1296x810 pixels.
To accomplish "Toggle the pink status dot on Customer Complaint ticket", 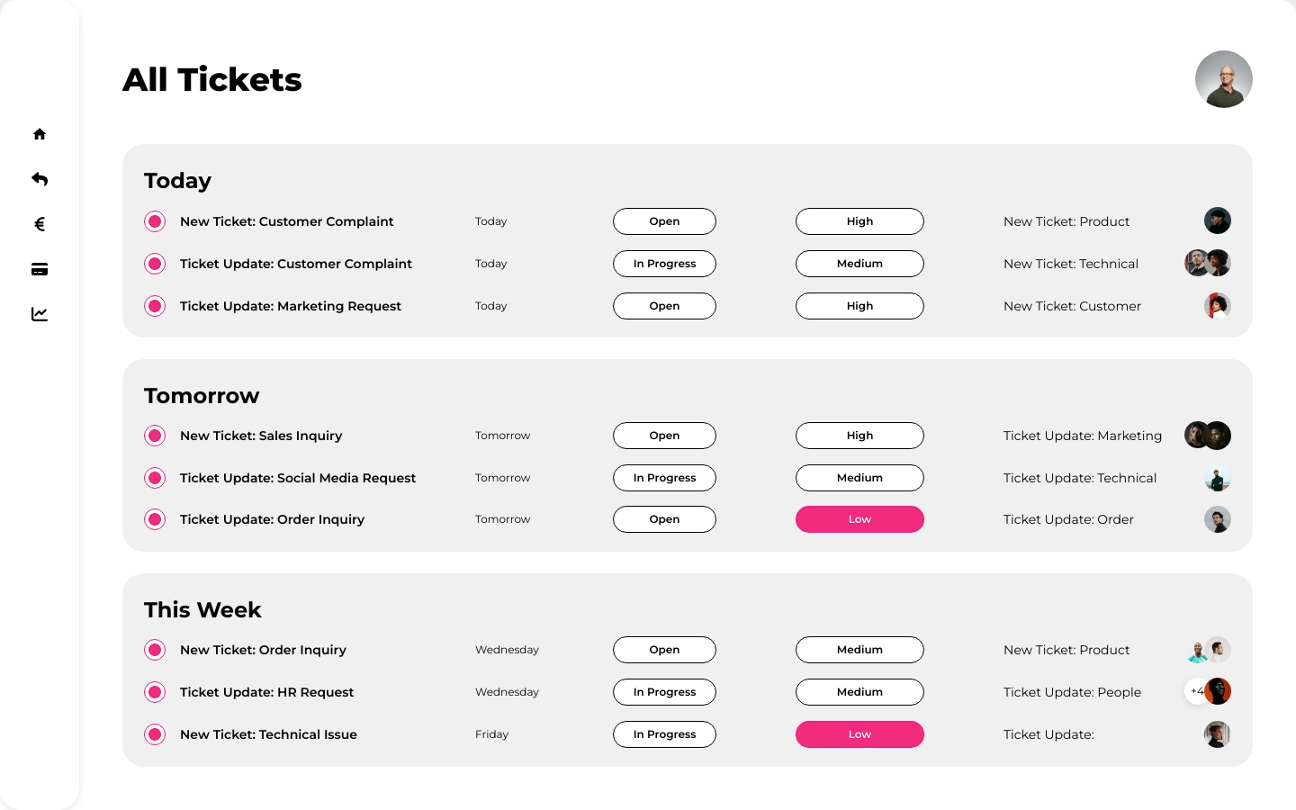I will pos(155,221).
